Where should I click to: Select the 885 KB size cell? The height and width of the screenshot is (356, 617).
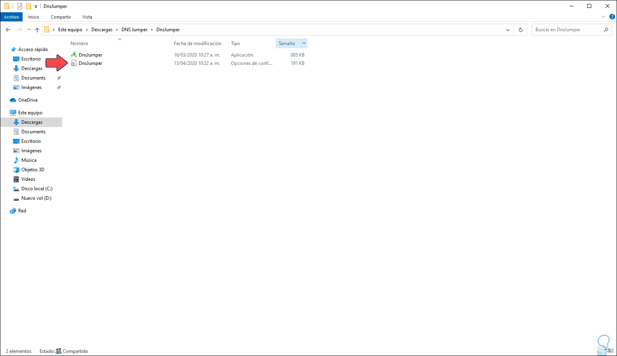(x=297, y=55)
